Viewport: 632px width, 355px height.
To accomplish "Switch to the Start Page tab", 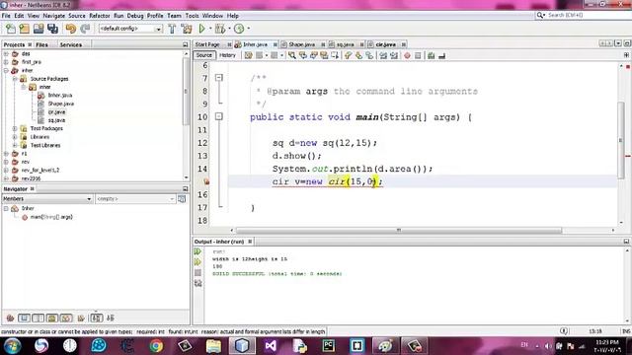I will point(207,44).
